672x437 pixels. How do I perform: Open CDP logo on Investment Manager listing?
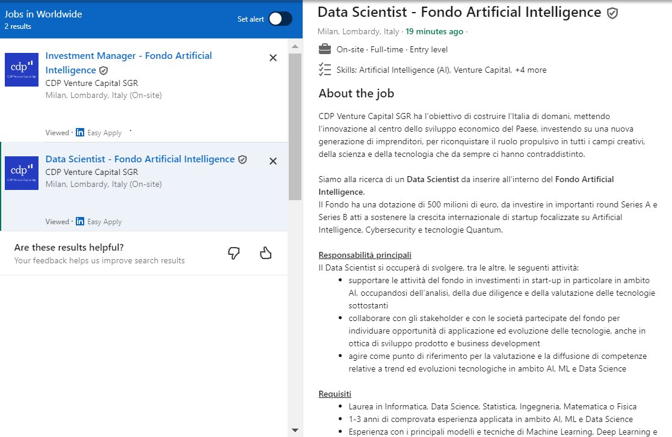pyautogui.click(x=22, y=70)
